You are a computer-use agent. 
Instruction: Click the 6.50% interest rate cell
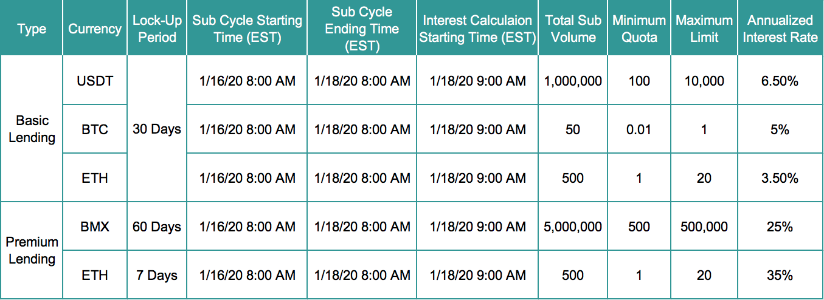coord(780,80)
